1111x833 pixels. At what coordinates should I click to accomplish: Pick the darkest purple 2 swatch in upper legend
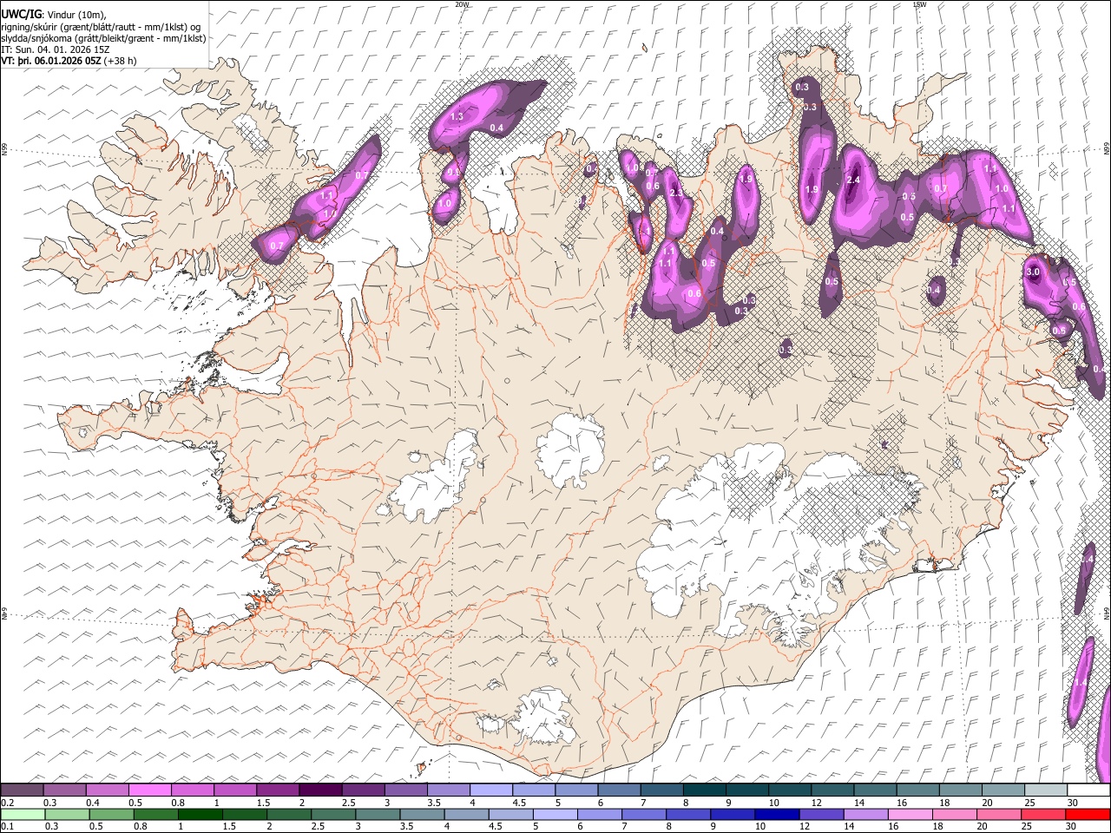pyautogui.click(x=319, y=790)
